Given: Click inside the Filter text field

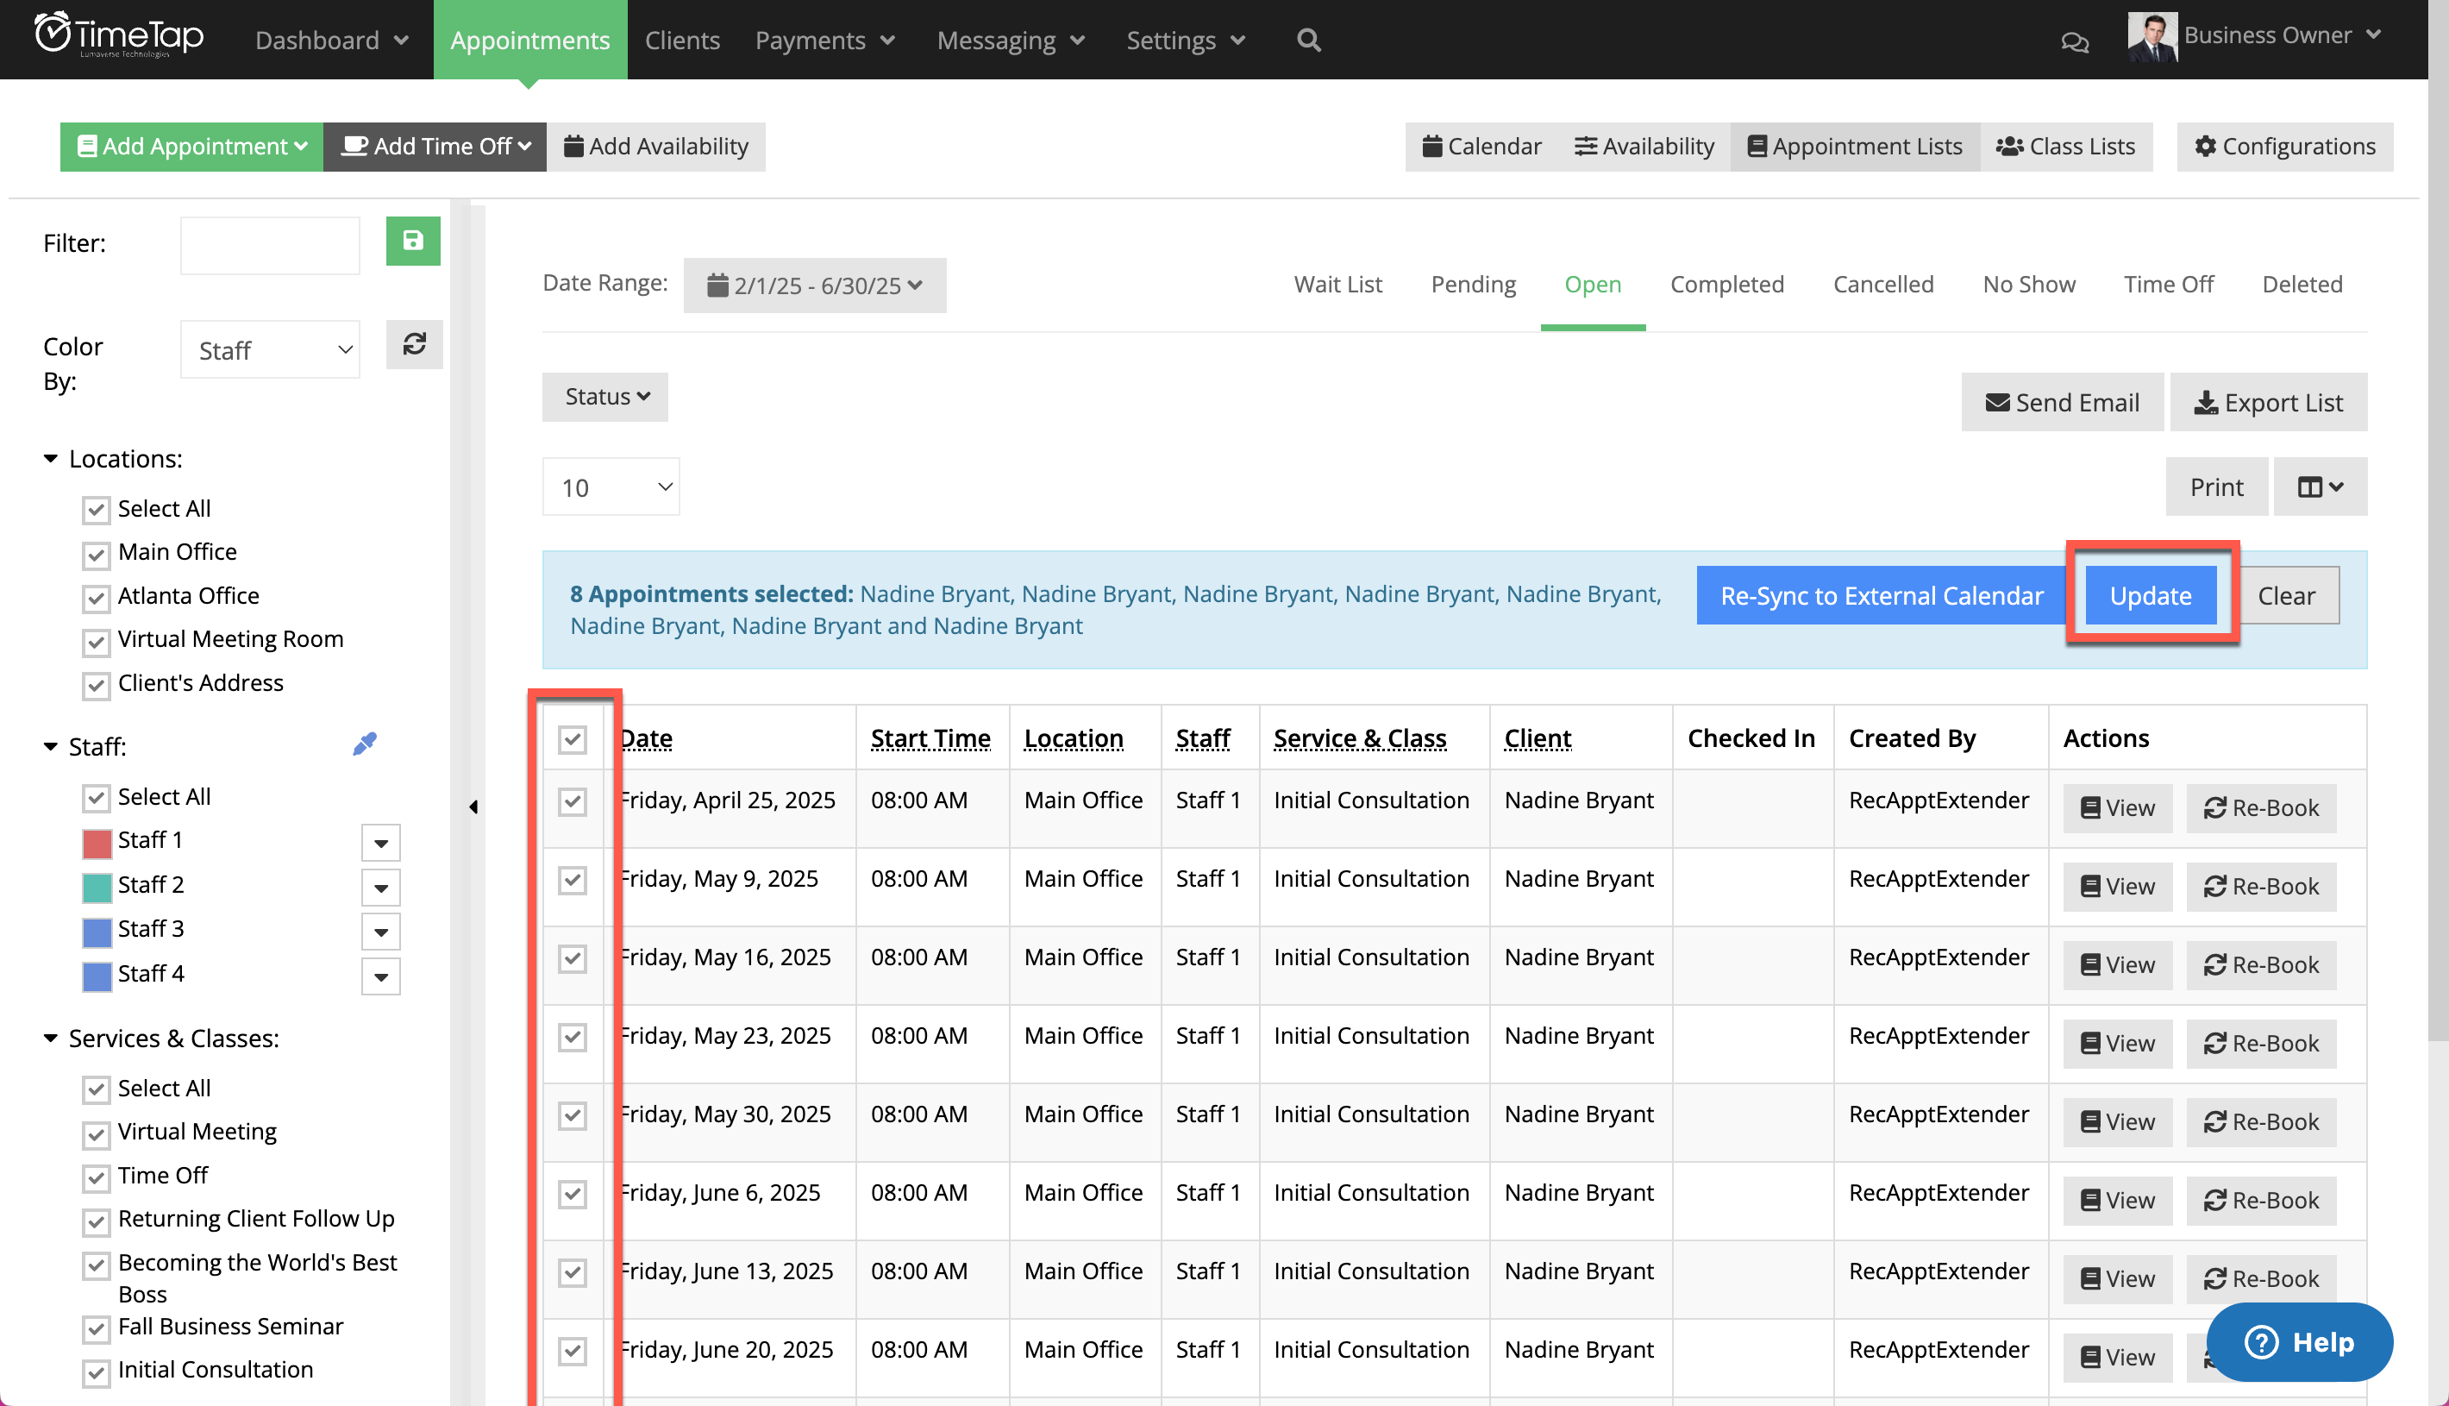Looking at the screenshot, I should pos(269,243).
